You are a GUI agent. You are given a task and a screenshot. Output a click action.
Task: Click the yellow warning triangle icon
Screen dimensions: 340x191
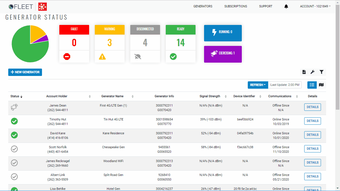point(102,57)
